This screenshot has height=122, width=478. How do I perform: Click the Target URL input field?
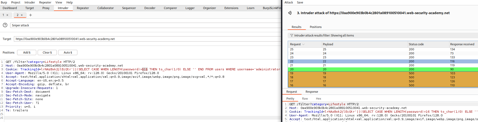147,39
